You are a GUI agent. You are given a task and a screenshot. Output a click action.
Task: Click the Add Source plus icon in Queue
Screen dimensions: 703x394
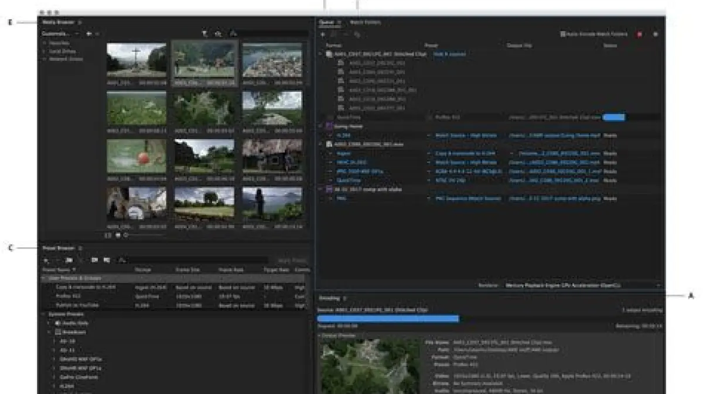[323, 34]
